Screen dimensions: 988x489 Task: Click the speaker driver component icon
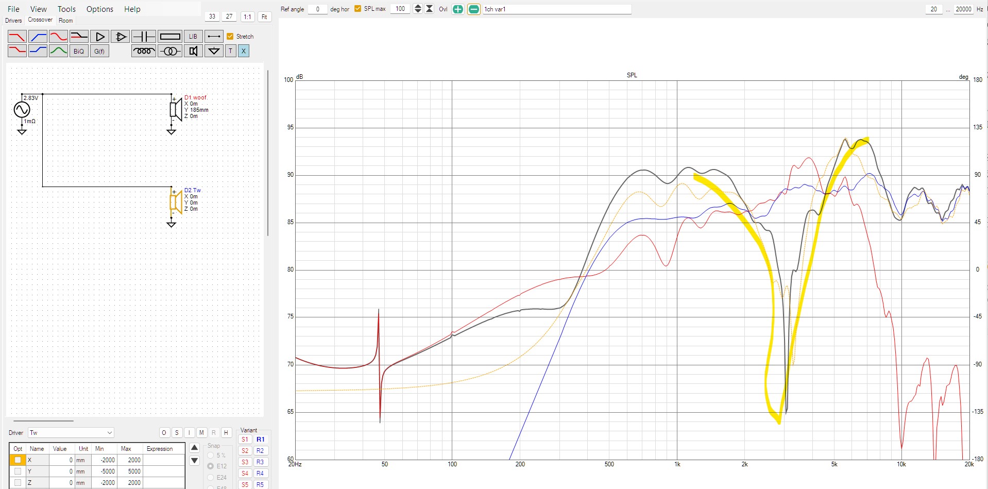[x=193, y=51]
